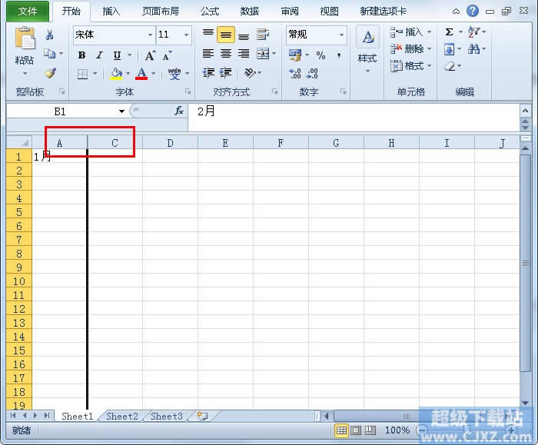538x445 pixels.
Task: Click the Insert Function fx button
Action: pos(179,111)
